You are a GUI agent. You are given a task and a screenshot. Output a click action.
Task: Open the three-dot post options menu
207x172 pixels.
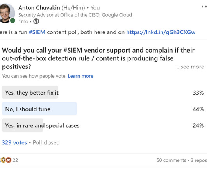tap(204, 7)
